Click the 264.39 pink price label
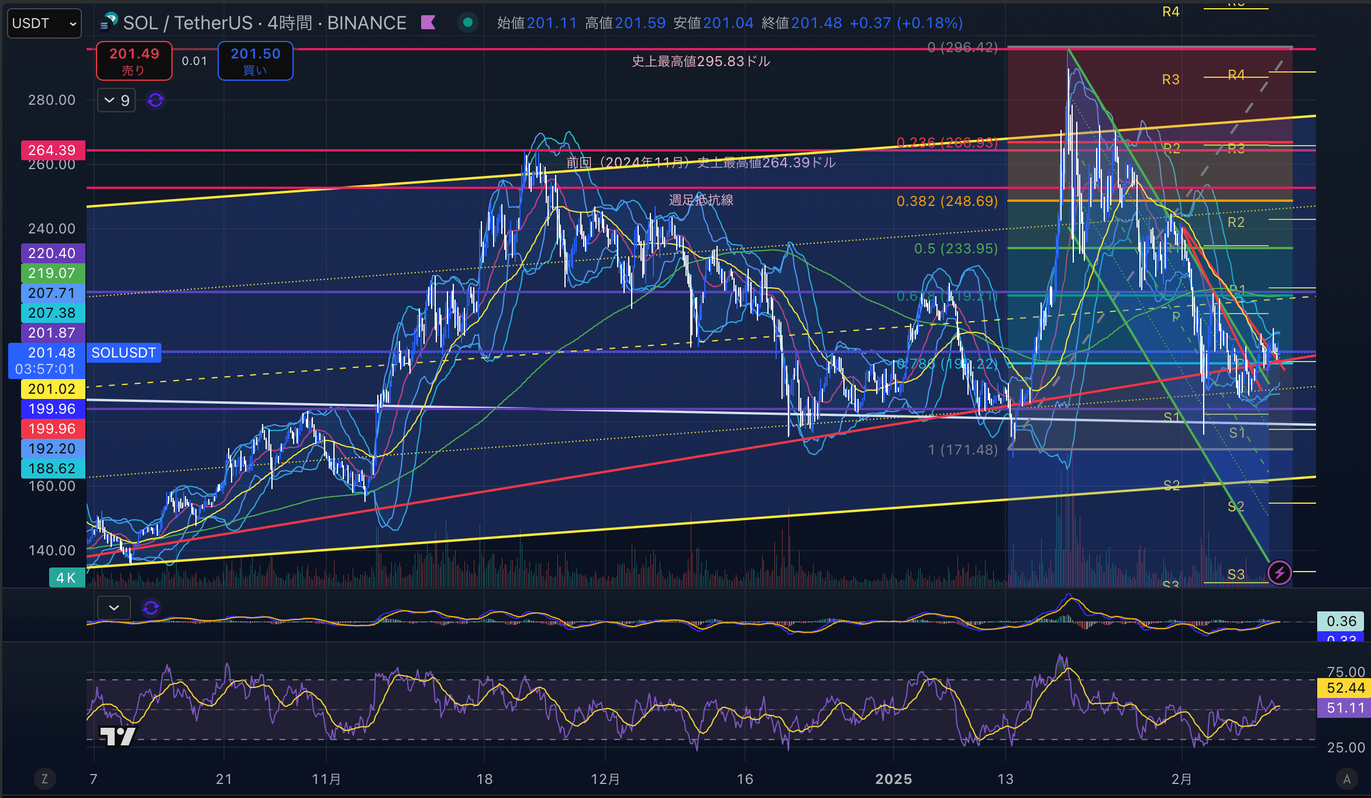 (53, 150)
